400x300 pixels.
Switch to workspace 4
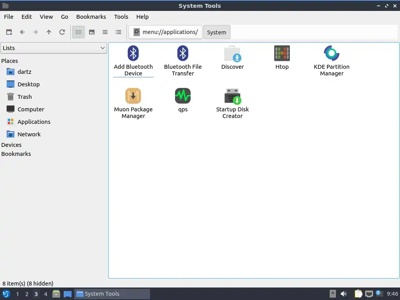tap(46, 294)
